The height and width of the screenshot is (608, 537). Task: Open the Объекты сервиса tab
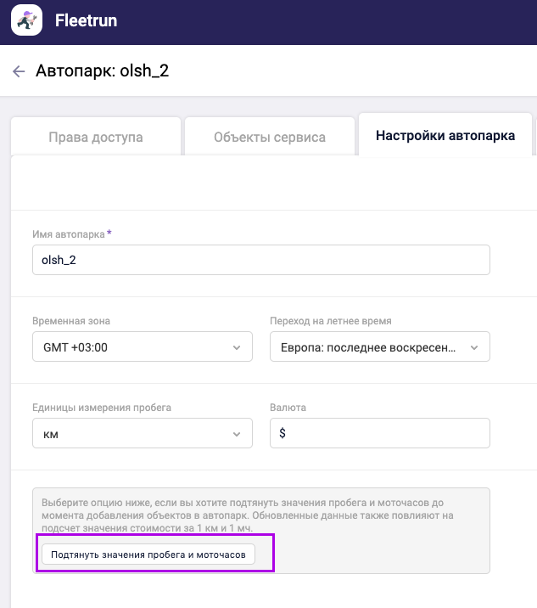(x=270, y=137)
